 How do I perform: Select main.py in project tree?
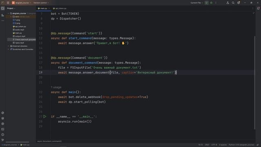click(17, 33)
